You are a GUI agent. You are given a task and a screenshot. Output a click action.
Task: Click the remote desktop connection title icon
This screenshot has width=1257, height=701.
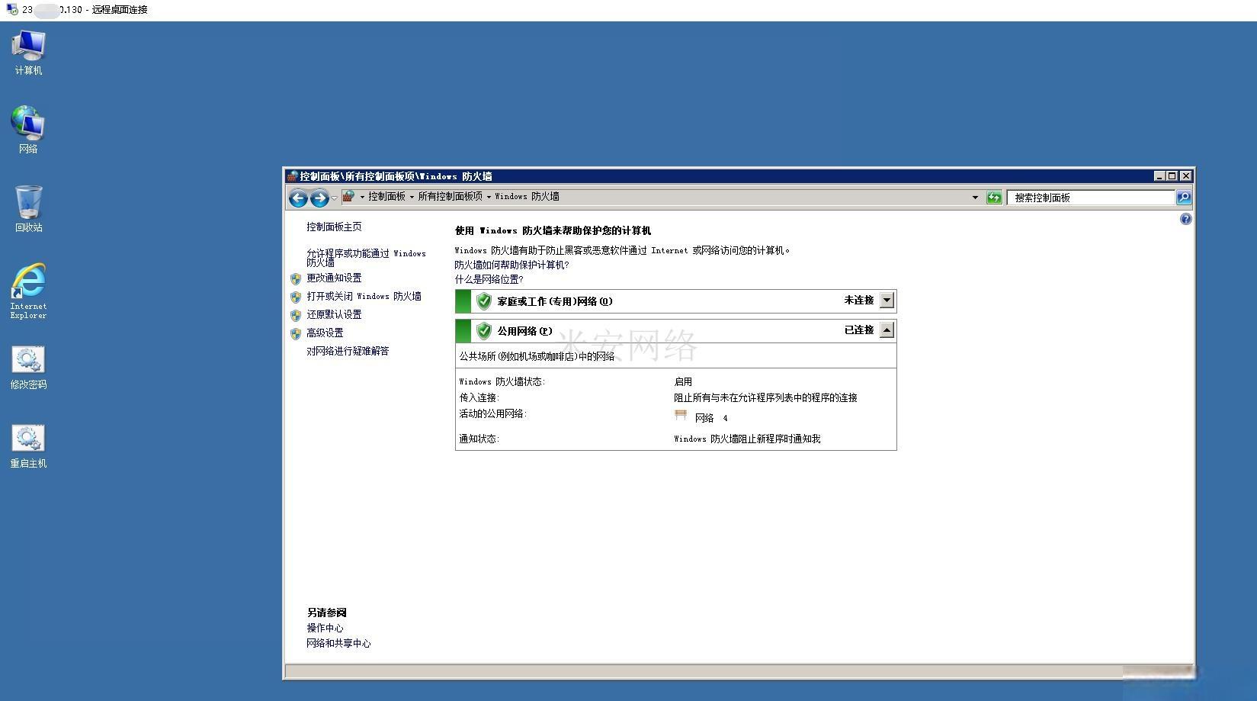click(11, 9)
